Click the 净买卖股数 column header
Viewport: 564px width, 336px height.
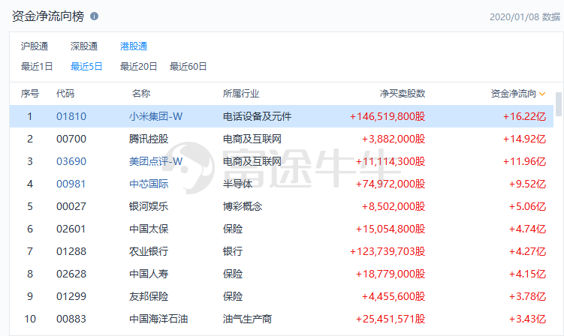point(403,94)
